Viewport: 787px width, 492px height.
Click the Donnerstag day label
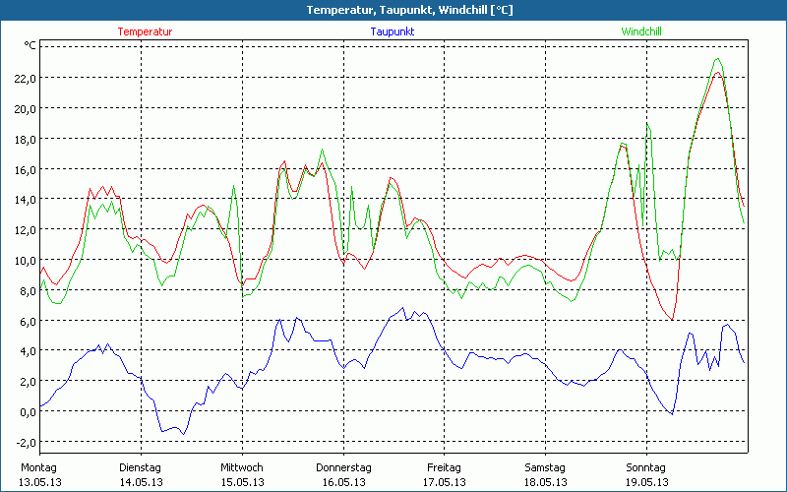(343, 468)
